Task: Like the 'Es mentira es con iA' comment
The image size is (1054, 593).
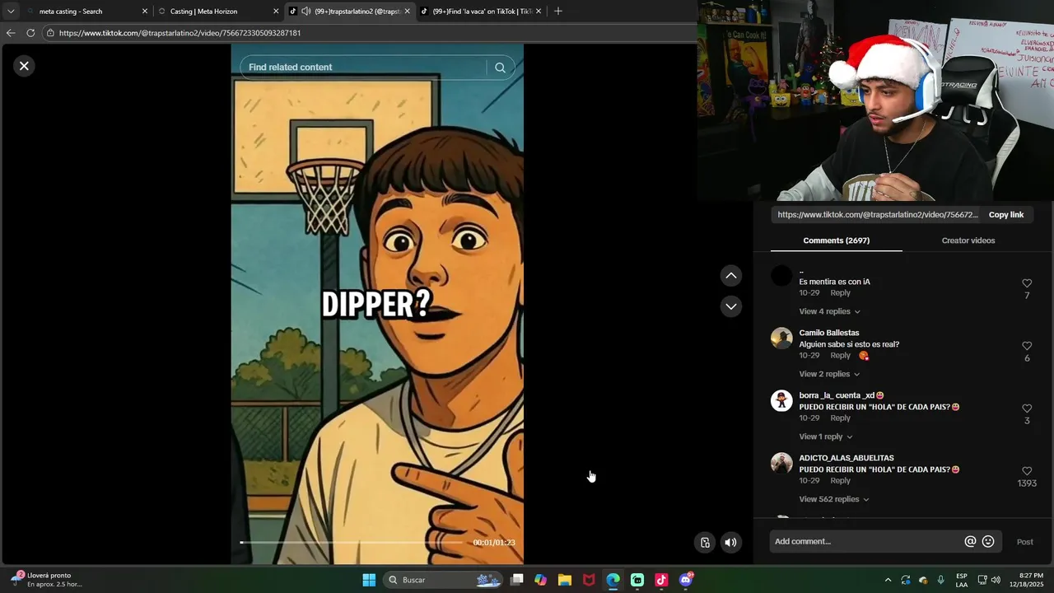Action: pyautogui.click(x=1027, y=283)
